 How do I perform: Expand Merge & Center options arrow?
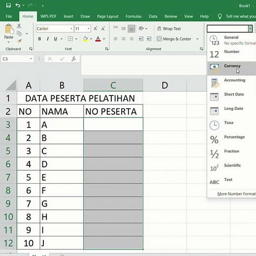(197, 39)
